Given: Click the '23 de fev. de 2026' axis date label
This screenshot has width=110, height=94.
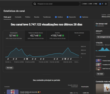Looking at the screenshot, I should click(54, 62).
